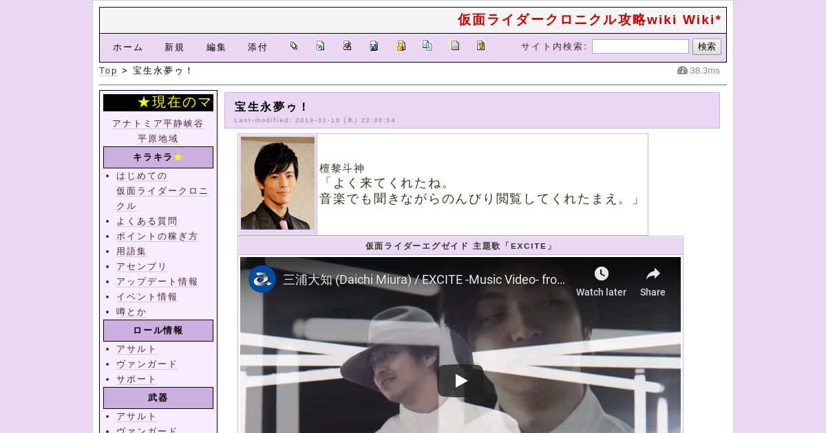
Task: Click the 検索 search button
Action: click(706, 47)
